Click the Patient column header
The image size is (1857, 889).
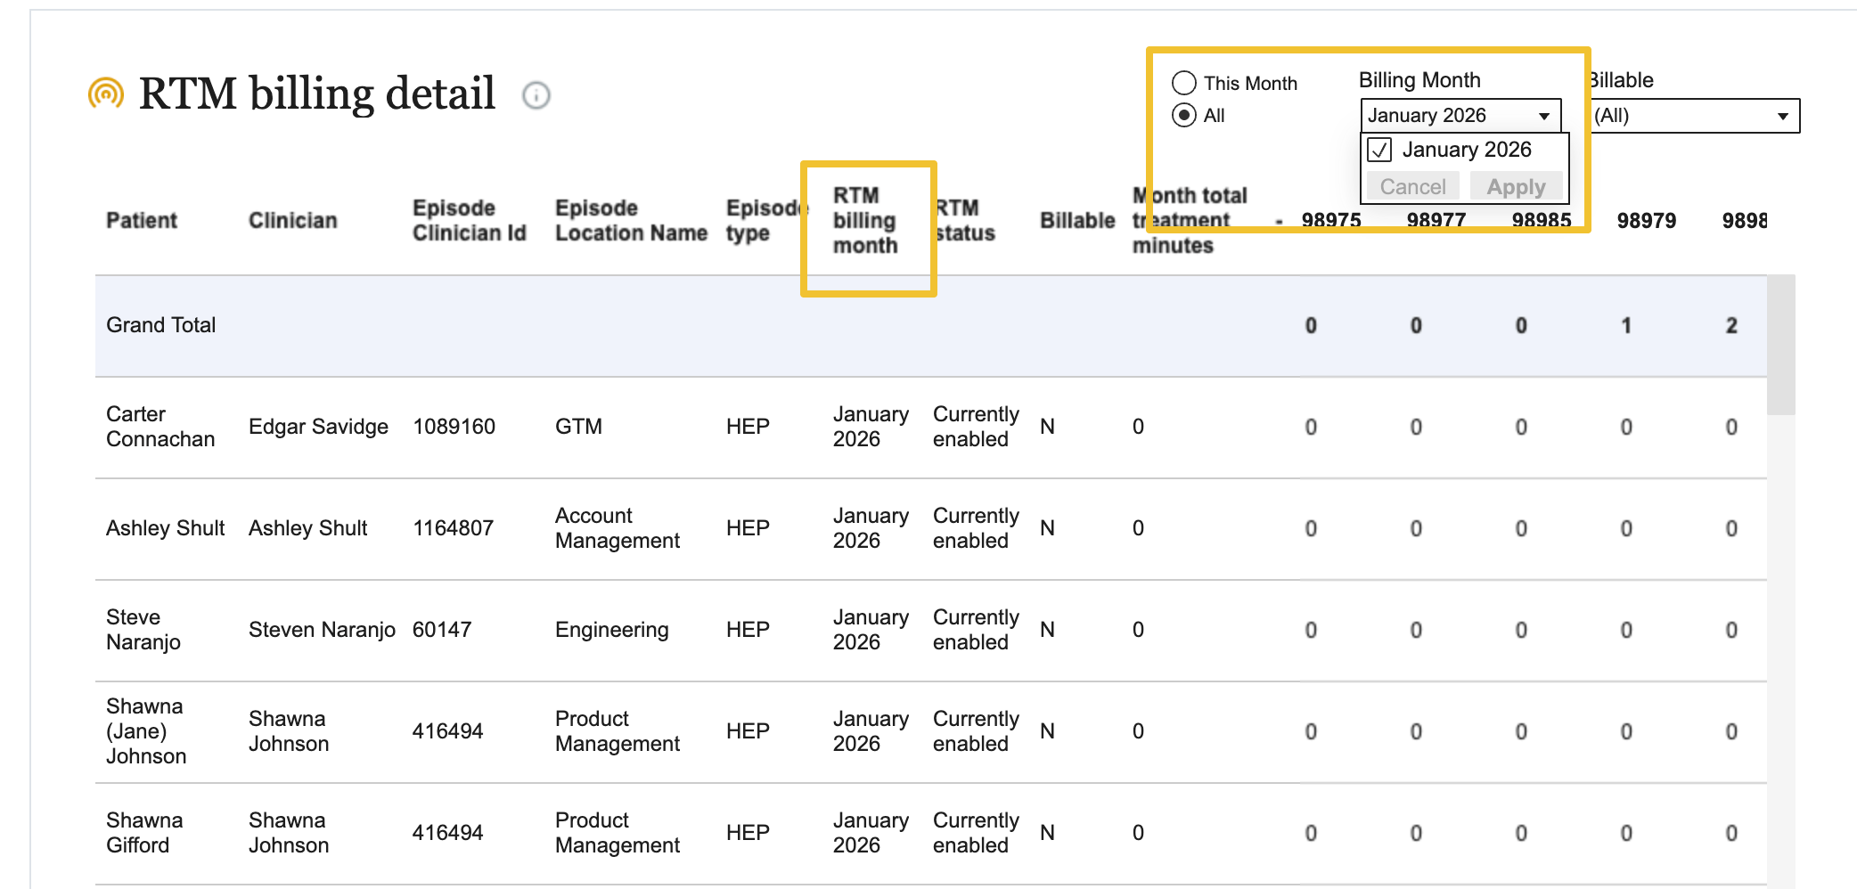coord(142,220)
